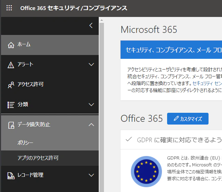Open the 分類 menu item
Screen dimensions: 222x192
click(50, 104)
